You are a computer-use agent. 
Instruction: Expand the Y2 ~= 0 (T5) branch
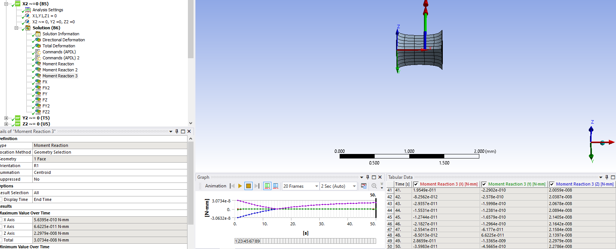pos(6,118)
